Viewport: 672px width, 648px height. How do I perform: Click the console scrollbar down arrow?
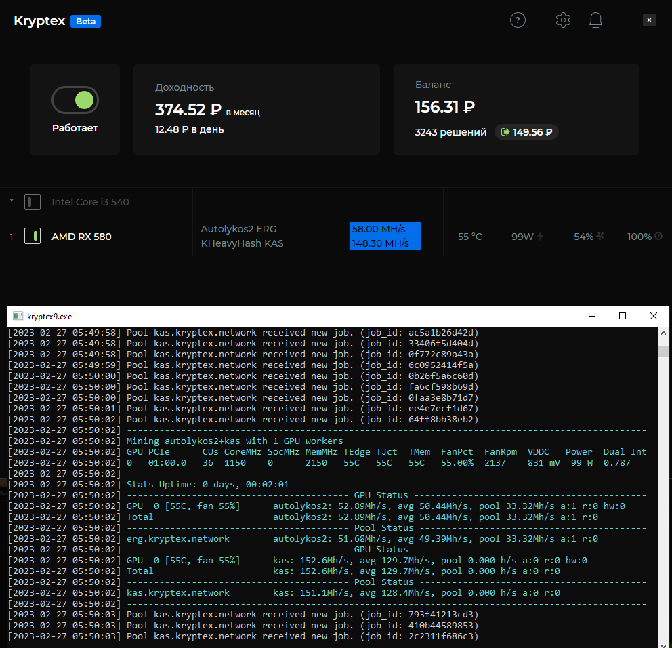point(663,645)
